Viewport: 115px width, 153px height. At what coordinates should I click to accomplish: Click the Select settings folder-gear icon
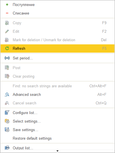pyautogui.click(x=7, y=121)
